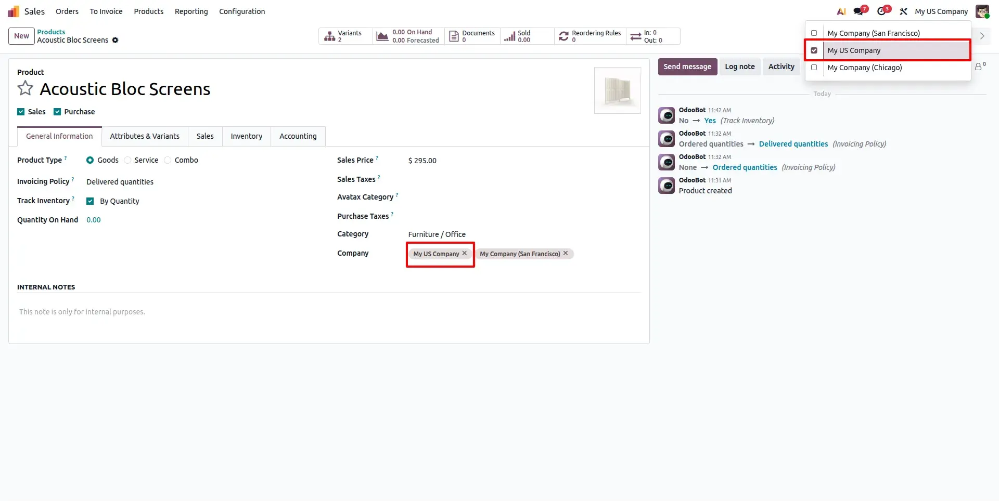Switch to General Information tab
Viewport: 999px width, 502px height.
(59, 136)
